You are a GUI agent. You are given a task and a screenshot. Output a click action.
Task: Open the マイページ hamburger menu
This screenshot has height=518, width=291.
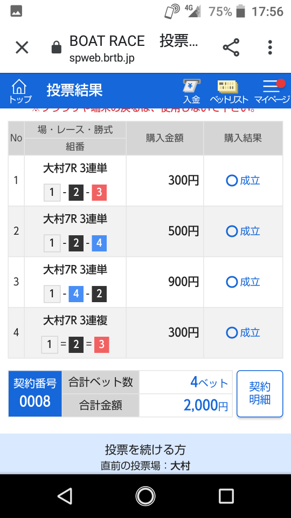click(272, 91)
